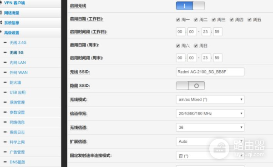273x167 pixels.
Task: Uncheck the 周日 weekend checkbox
Action: 196,46
